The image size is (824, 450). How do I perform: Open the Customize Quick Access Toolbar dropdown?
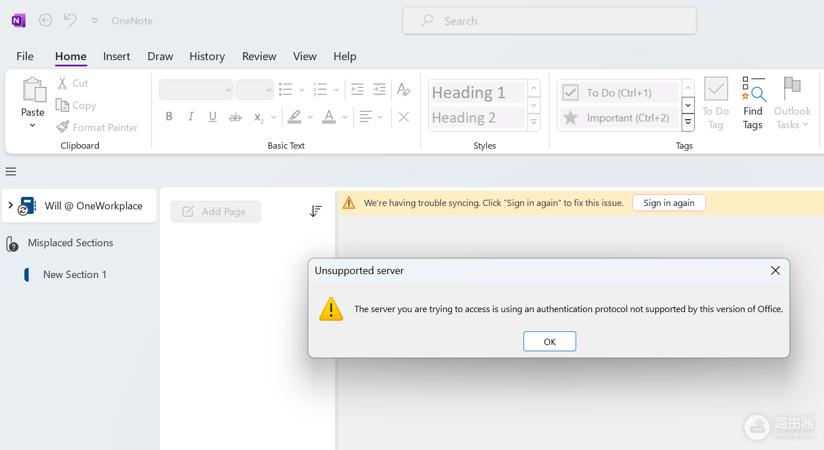(95, 21)
